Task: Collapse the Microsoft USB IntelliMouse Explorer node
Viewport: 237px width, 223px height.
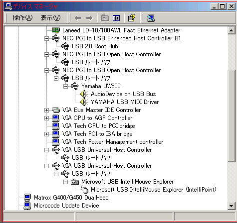Action: [65, 182]
